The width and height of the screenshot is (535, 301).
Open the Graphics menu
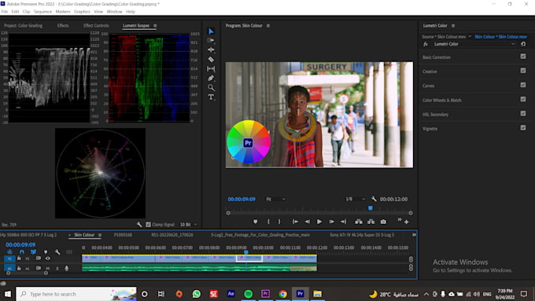point(82,12)
